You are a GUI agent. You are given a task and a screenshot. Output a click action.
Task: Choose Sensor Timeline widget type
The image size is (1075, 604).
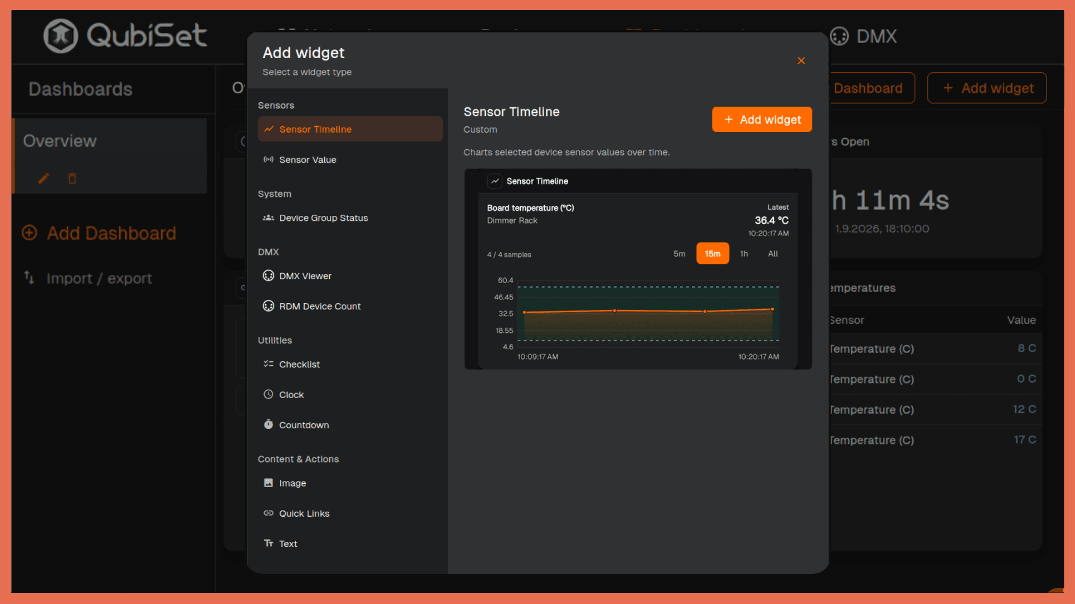[x=350, y=129]
